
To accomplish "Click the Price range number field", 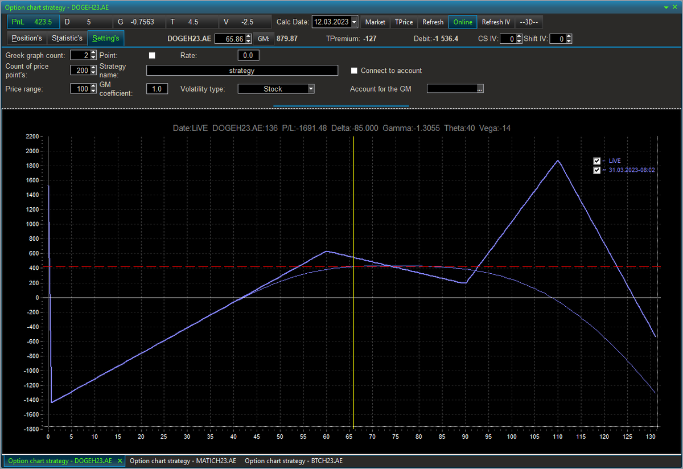I will (80, 89).
